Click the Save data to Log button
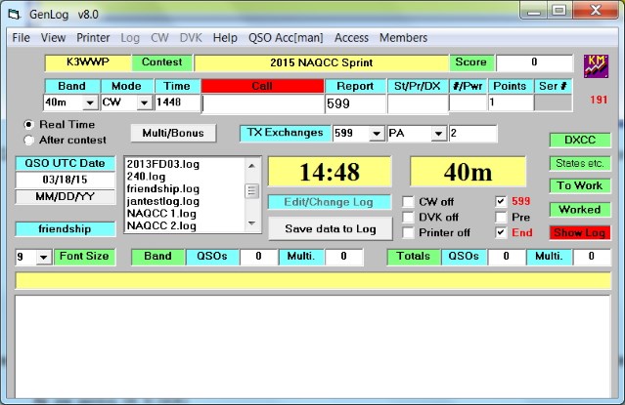Viewport: 625px width, 405px height. (331, 227)
